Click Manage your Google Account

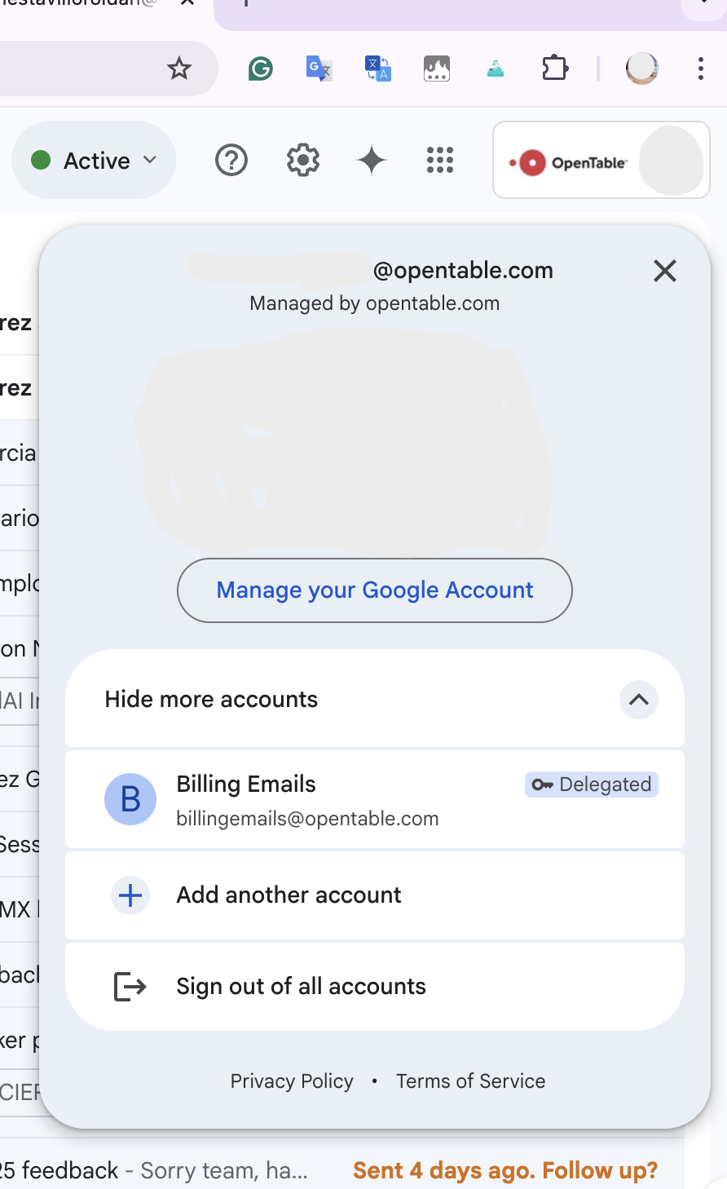pos(375,590)
